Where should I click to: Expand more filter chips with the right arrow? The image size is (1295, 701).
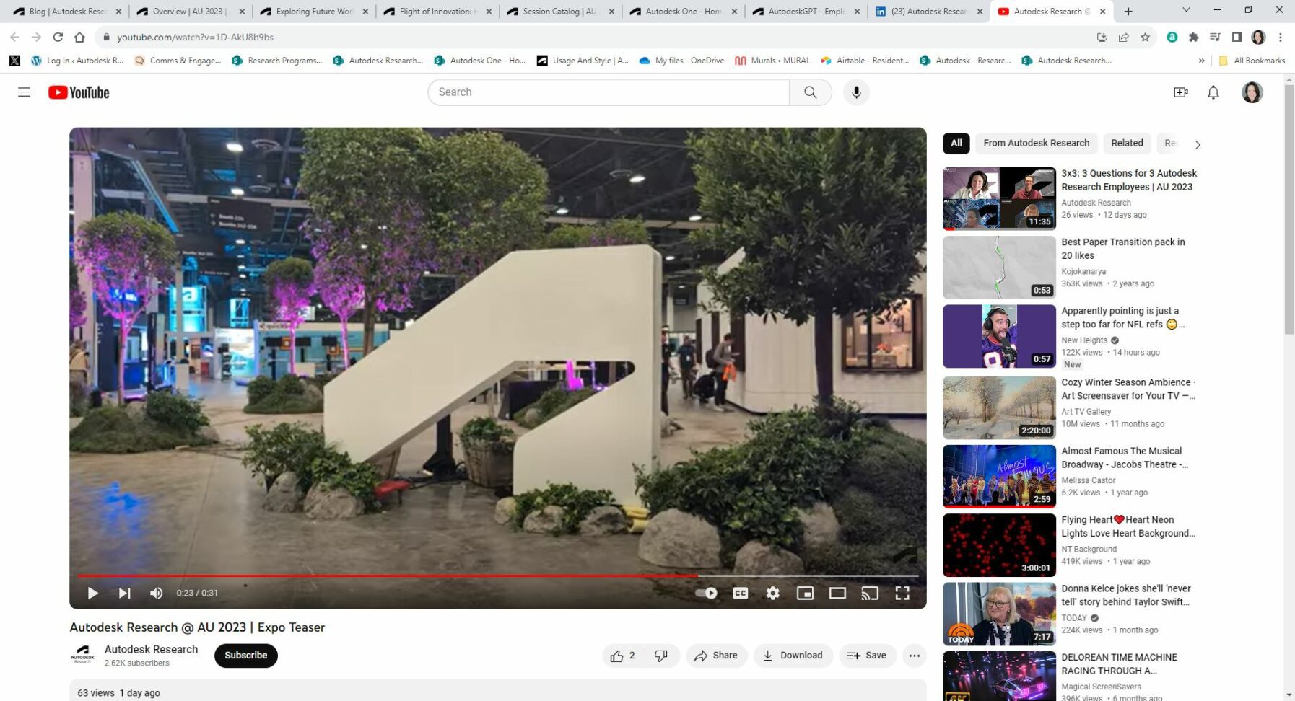point(1198,144)
